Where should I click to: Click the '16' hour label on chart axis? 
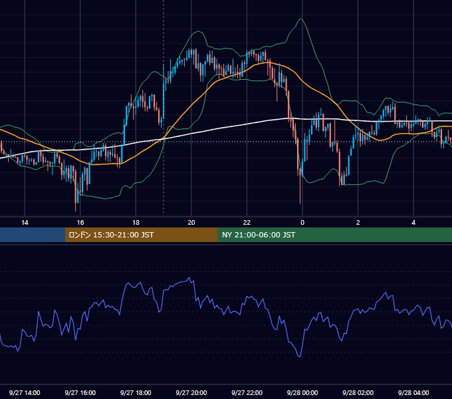80,223
